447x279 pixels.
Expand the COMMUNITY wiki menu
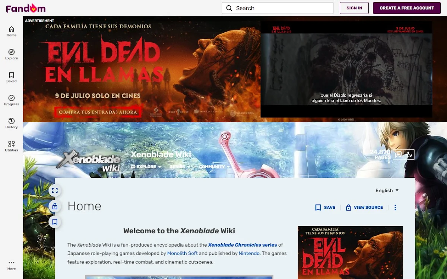tap(215, 167)
